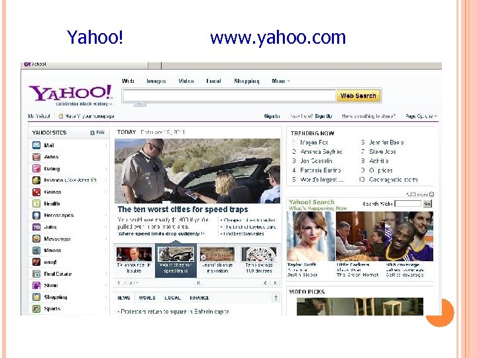Click the Have something to share link
Image resolution: width=477 pixels, height=358 pixels.
(x=369, y=116)
